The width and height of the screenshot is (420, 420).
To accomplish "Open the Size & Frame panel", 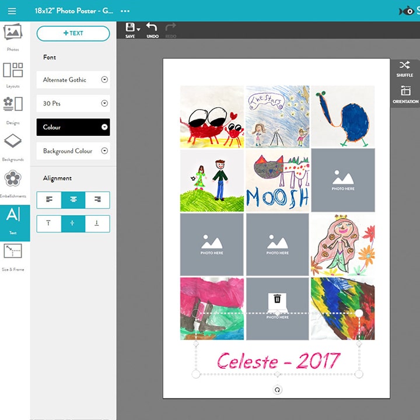I will [13, 257].
